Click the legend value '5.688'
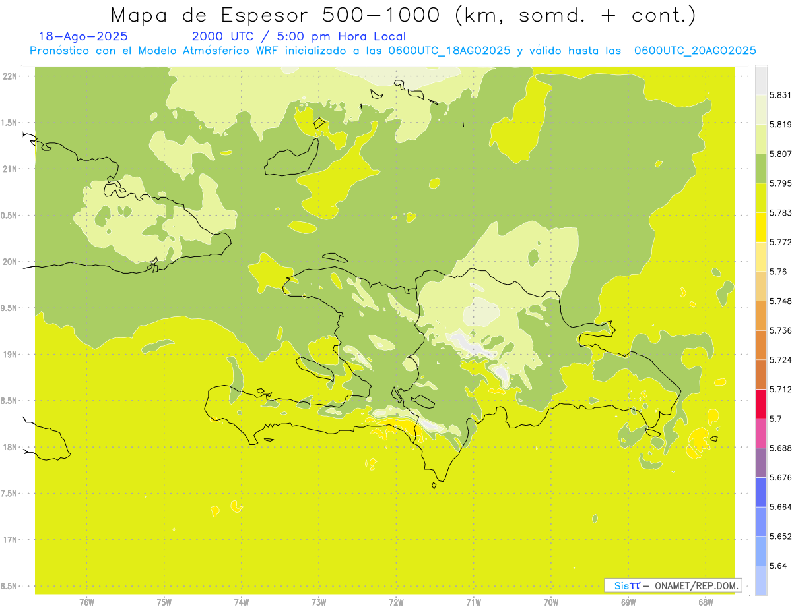Image resolution: width=792 pixels, height=611 pixels. click(x=780, y=448)
